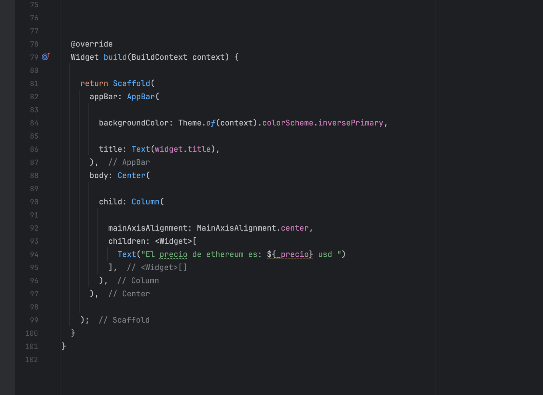Click inversePrimary on line 84
The image size is (543, 395).
point(351,123)
